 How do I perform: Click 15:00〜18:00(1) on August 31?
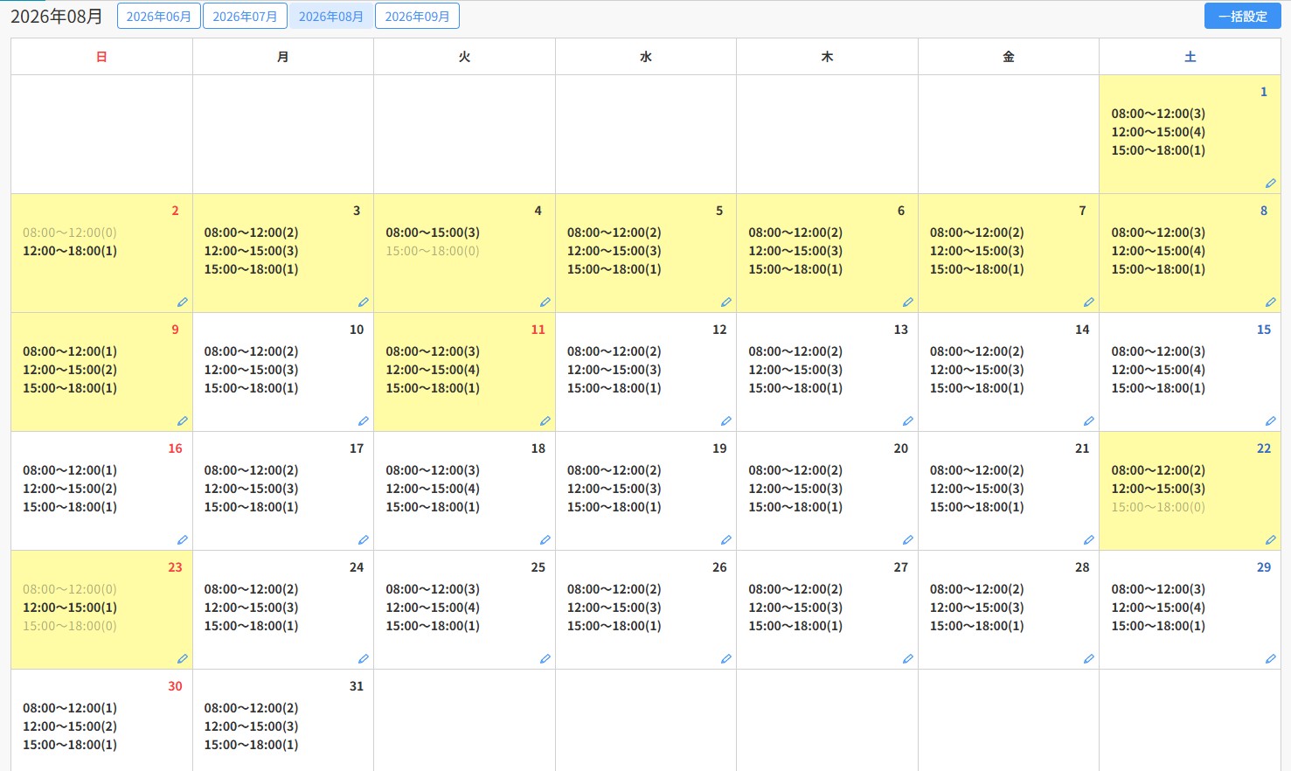pyautogui.click(x=251, y=745)
